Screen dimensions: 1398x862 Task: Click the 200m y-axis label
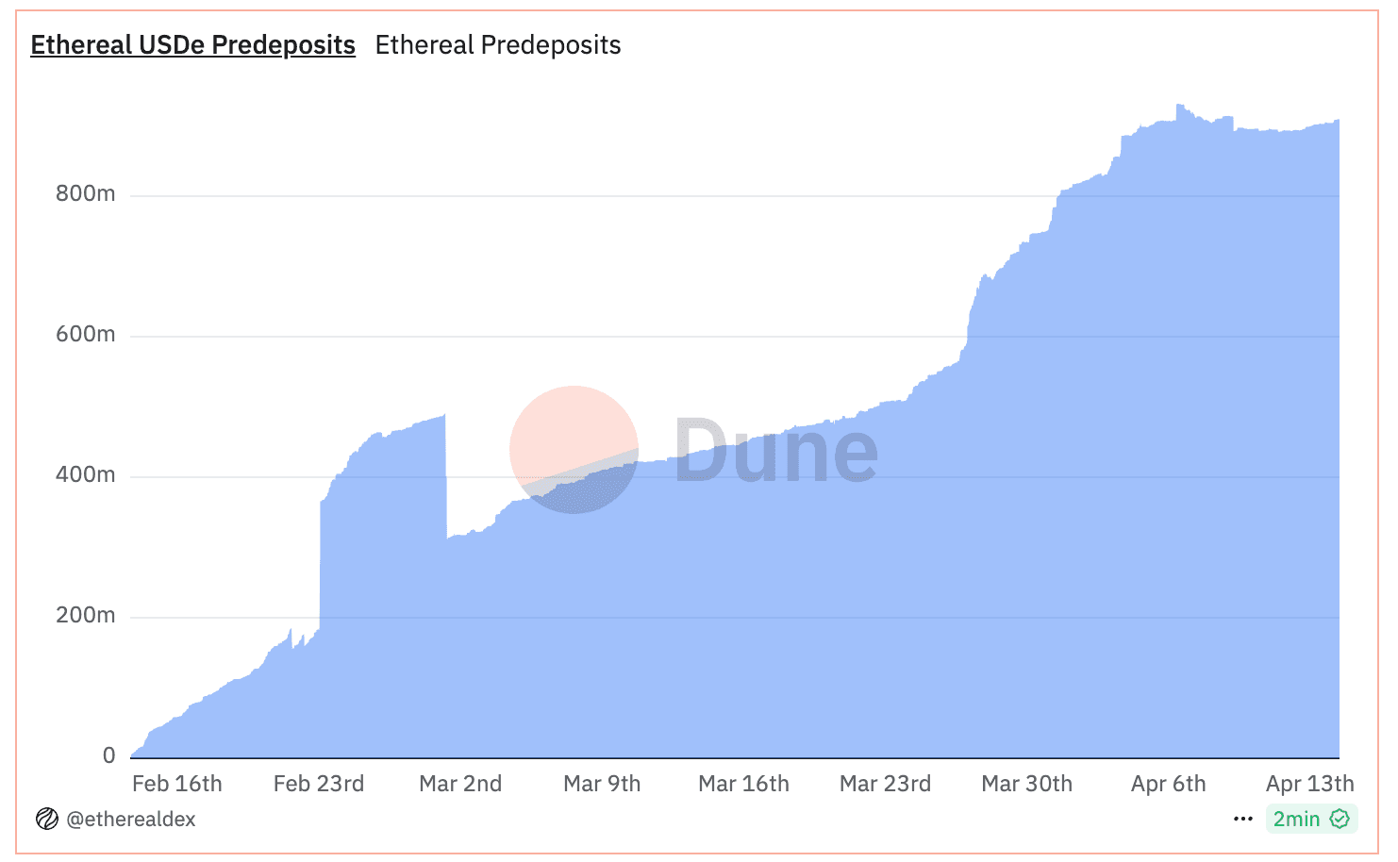[x=86, y=616]
